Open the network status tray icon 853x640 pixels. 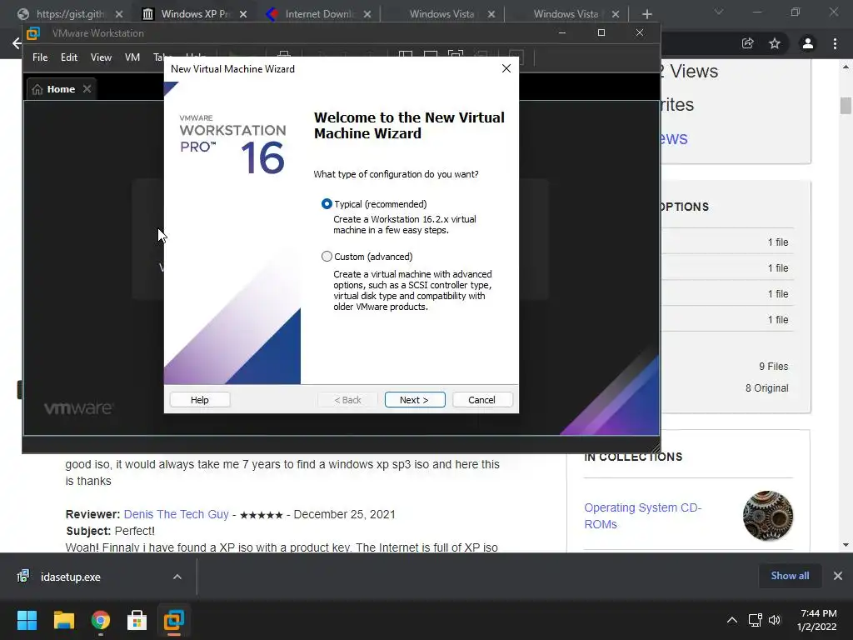click(x=755, y=620)
